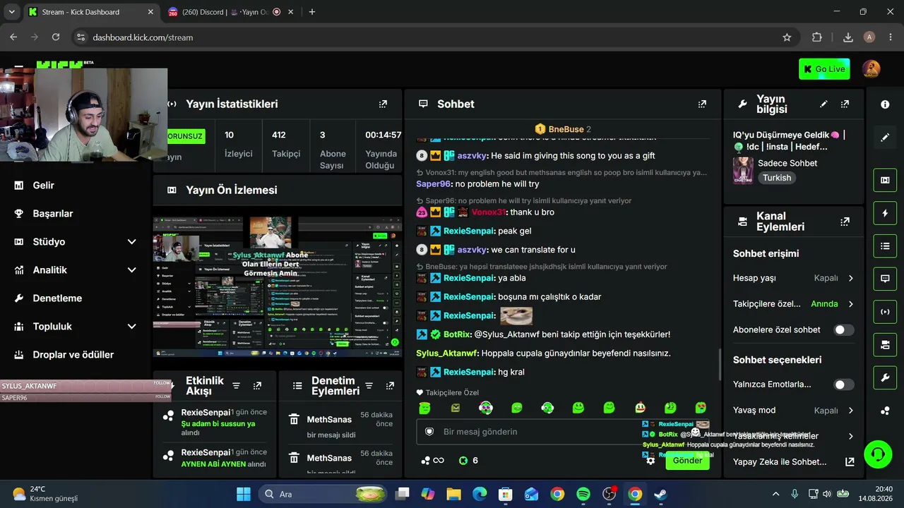
Task: Toggle the broadcast signal widget in right rail
Action: (x=885, y=312)
